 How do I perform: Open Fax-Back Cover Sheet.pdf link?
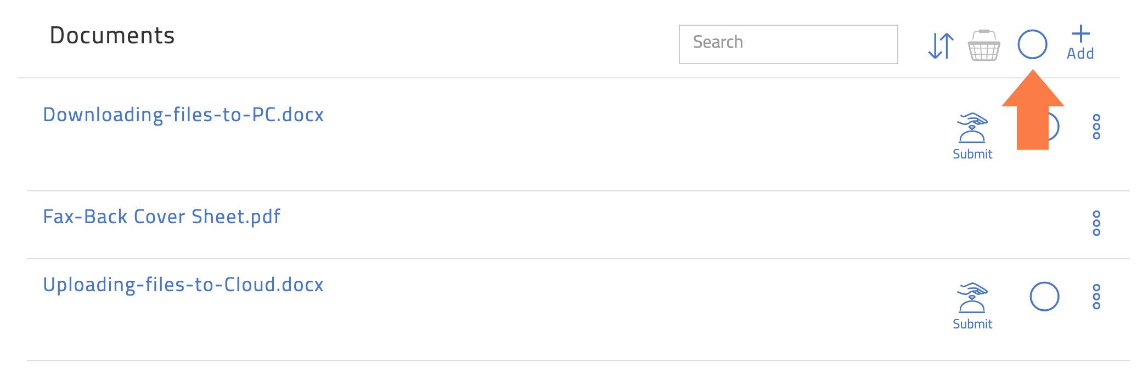162,217
